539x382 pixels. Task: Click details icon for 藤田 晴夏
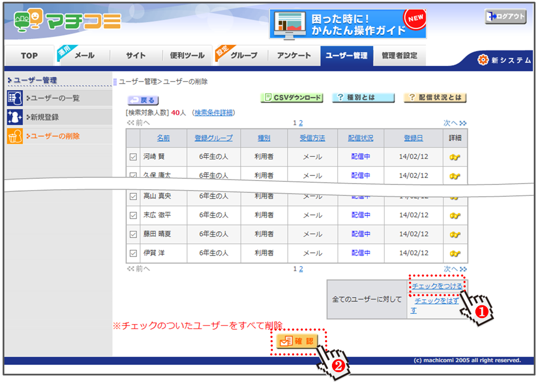tap(455, 234)
